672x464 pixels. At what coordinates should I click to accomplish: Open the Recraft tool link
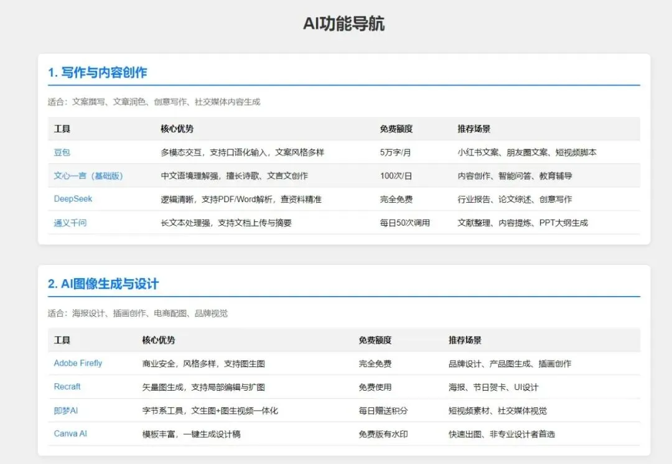[x=67, y=386]
